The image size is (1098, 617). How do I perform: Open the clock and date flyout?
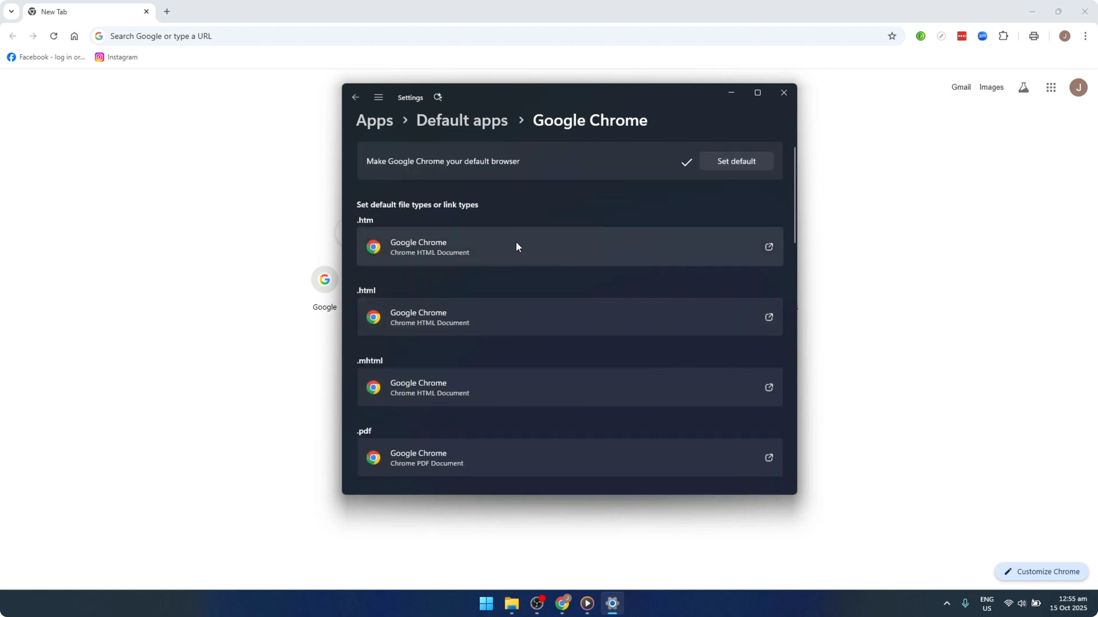click(x=1068, y=603)
